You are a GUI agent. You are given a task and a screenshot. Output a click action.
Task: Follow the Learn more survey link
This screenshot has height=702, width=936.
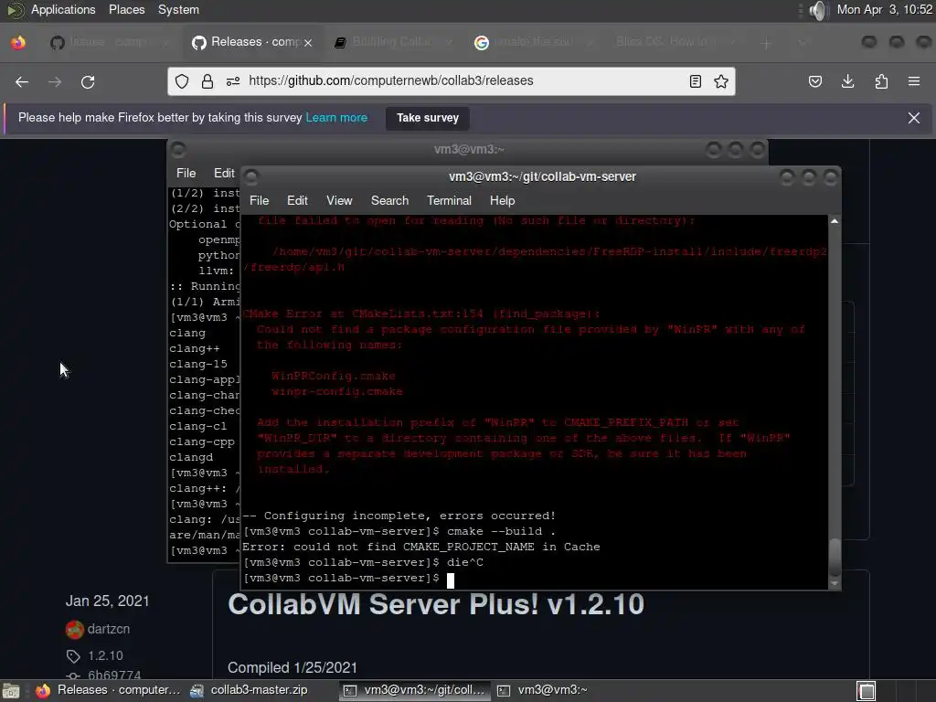336,118
